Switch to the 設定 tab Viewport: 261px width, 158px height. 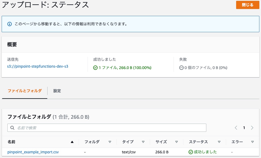point(57,91)
